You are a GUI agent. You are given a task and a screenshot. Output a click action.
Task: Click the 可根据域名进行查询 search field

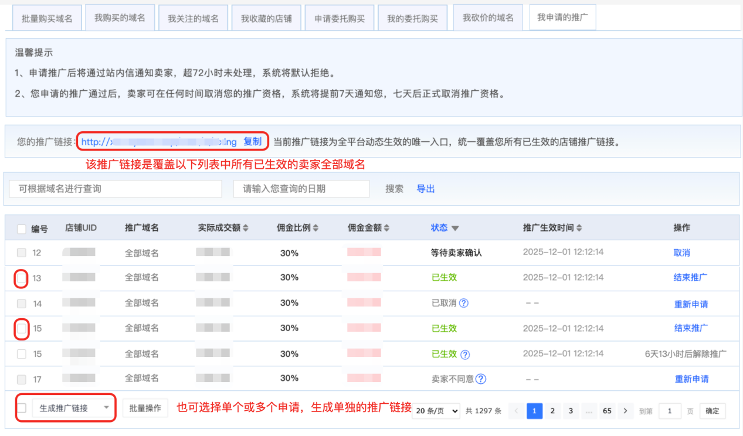pos(116,189)
